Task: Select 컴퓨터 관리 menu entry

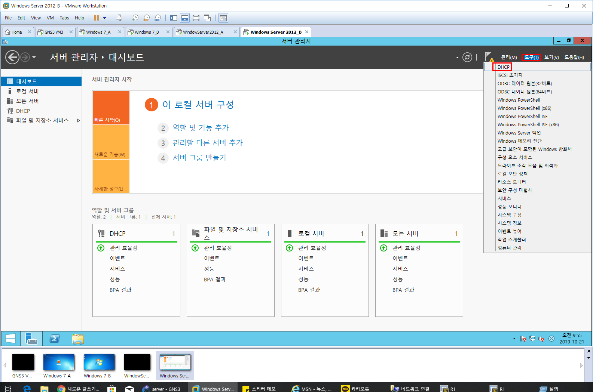Action: pos(537,248)
